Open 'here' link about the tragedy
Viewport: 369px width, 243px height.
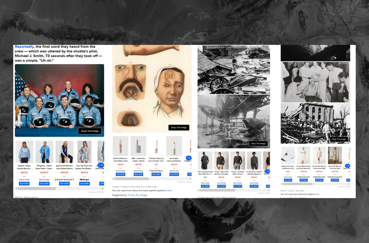click(317, 194)
